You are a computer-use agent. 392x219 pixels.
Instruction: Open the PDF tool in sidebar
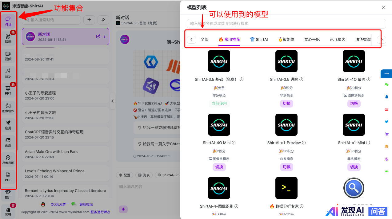point(8,177)
